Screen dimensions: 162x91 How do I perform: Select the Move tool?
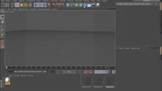point(17,5)
